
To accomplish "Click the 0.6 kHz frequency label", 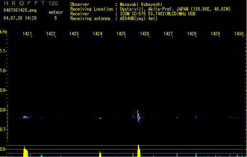I will click(x=3, y=149).
